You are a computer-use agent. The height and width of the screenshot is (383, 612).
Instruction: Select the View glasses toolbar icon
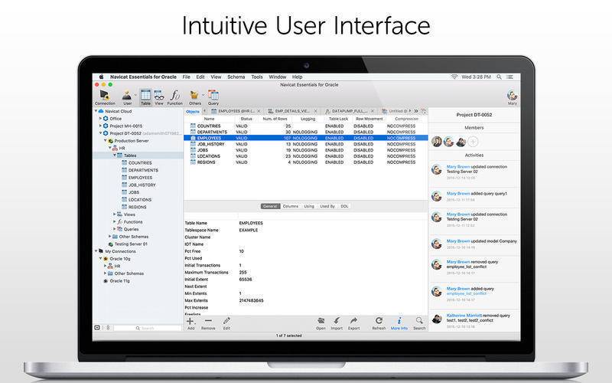159,95
